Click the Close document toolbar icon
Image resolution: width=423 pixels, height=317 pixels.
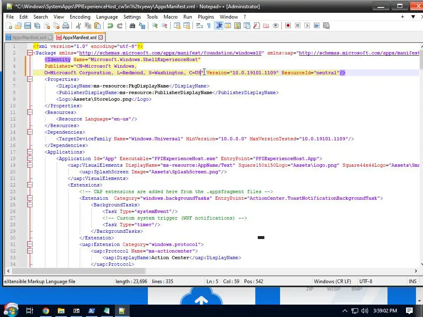pos(47,26)
